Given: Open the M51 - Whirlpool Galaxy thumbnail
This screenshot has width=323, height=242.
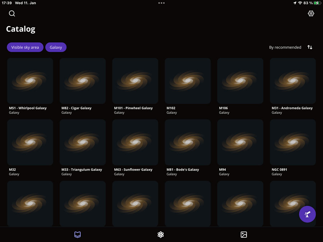Looking at the screenshot, I should [x=30, y=81].
